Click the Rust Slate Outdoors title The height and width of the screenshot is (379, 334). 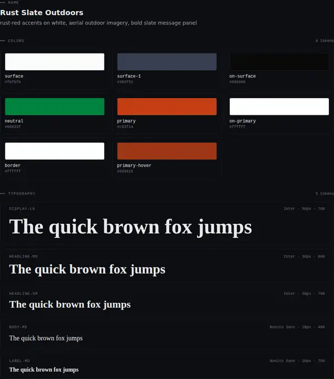click(x=42, y=13)
